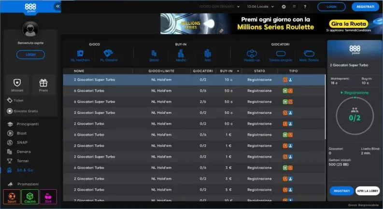
Task: Open the Slot shortcut icon
Action: point(48,197)
